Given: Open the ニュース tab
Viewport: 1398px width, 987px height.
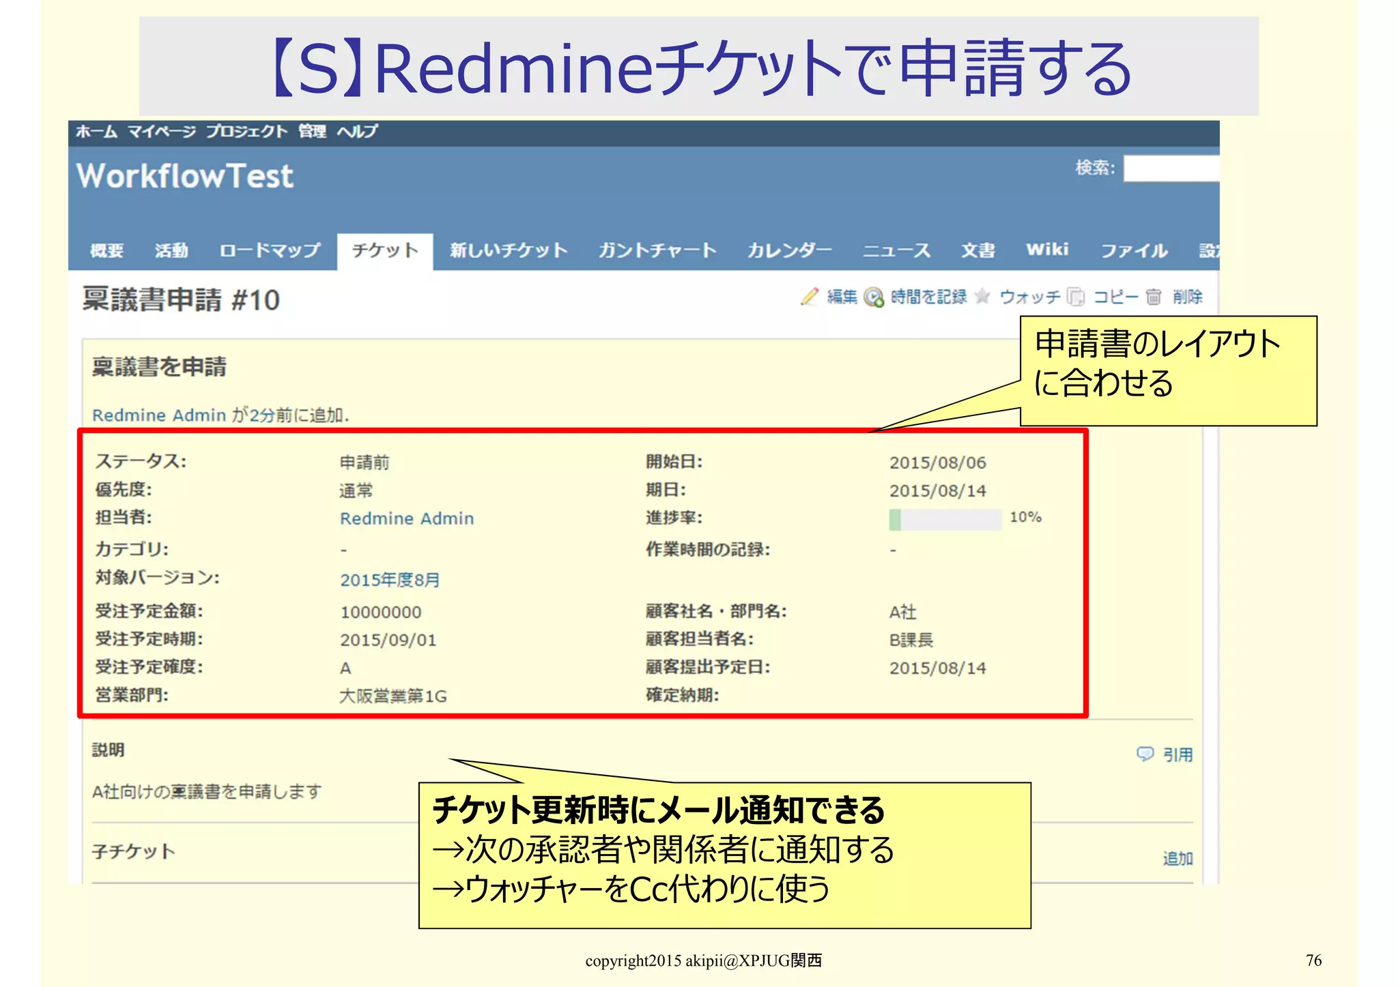Looking at the screenshot, I should [896, 250].
